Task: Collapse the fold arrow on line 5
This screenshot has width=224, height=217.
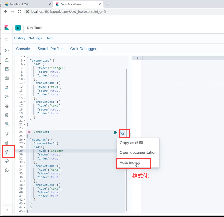Action: [x=24, y=61]
